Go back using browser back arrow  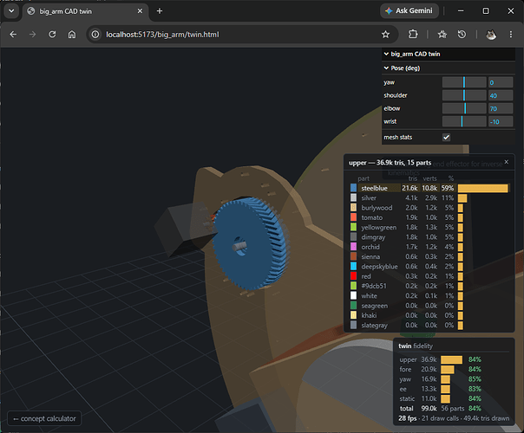tap(13, 35)
